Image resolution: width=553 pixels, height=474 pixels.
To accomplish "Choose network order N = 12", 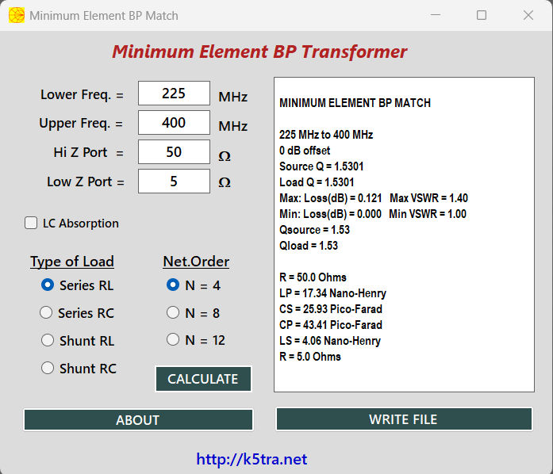I will [x=173, y=340].
